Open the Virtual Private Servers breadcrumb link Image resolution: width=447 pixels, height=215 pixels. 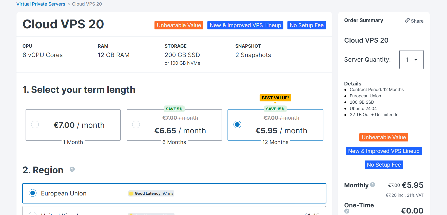pyautogui.click(x=41, y=4)
